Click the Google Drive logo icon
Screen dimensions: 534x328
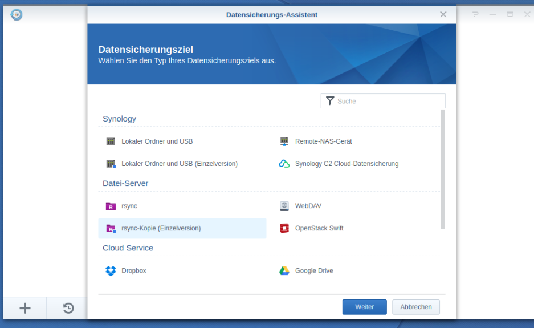284,271
